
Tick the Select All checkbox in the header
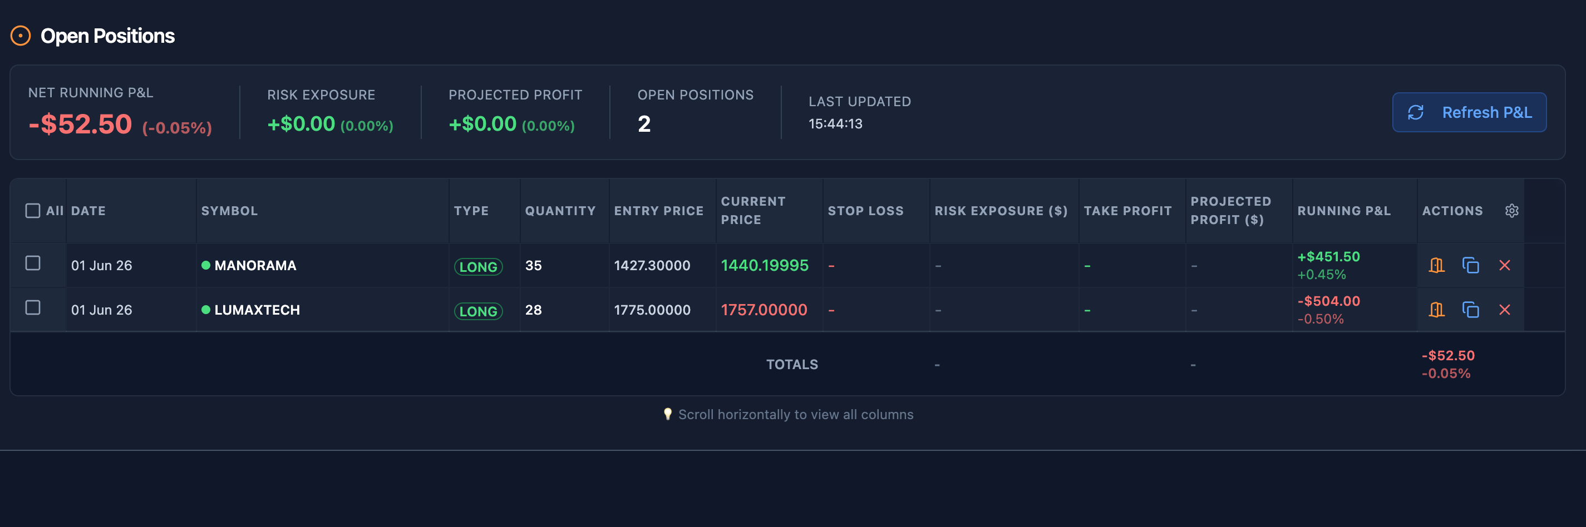pos(33,211)
